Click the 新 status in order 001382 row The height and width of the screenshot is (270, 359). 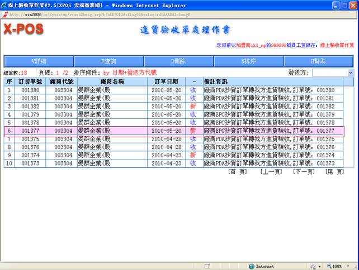[x=193, y=106]
